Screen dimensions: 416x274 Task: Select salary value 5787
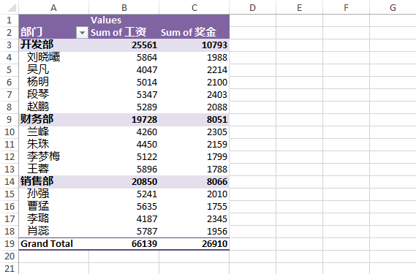[147, 232]
